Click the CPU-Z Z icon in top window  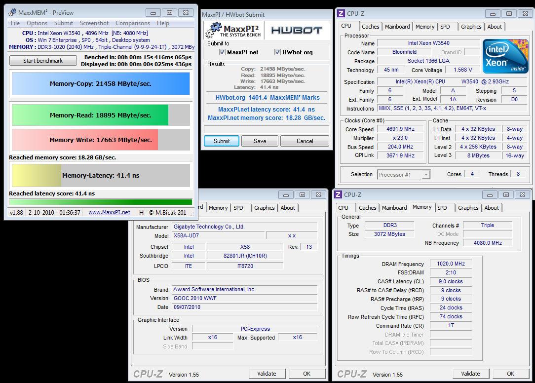[x=341, y=13]
